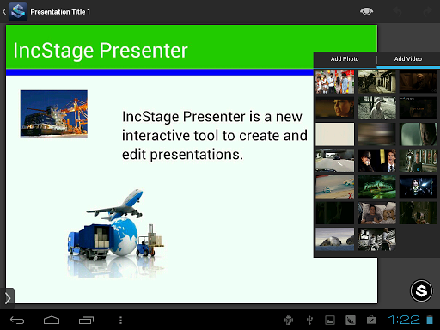440x330 pixels.
Task: Select the teddy bear video thumbnail
Action: tap(376, 213)
